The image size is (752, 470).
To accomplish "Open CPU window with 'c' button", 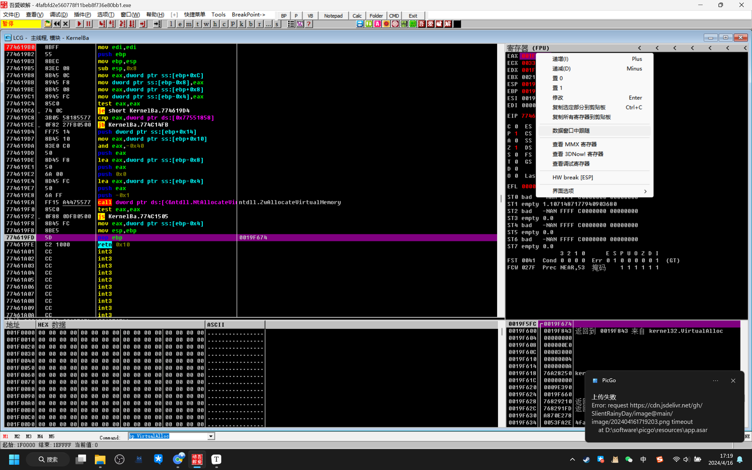I will pyautogui.click(x=224, y=24).
